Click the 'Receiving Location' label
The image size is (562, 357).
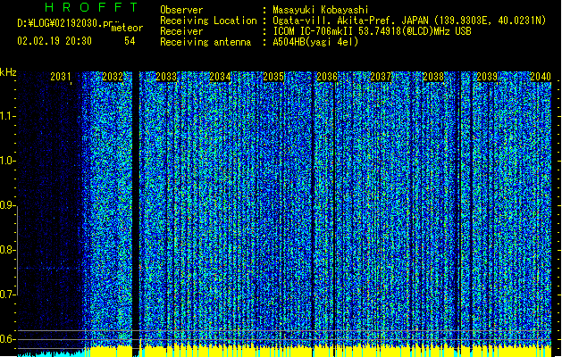point(208,21)
